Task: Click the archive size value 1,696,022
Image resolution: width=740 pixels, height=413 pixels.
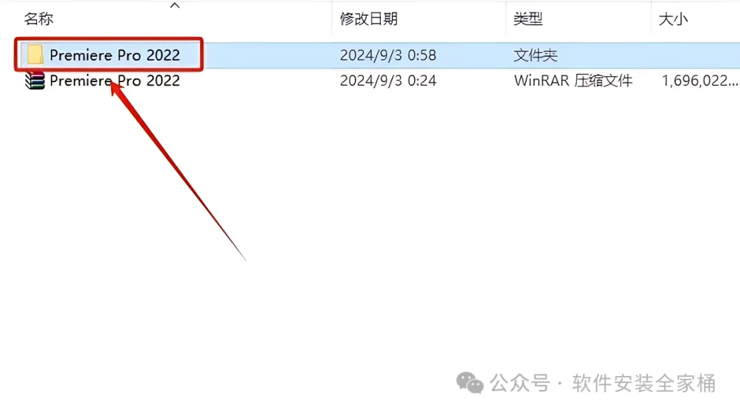Action: (x=700, y=81)
